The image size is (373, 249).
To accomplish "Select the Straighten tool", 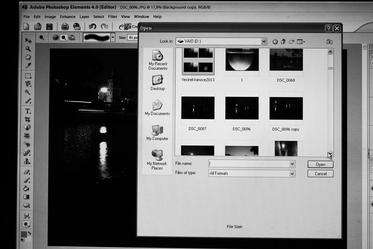I will click(27, 136).
